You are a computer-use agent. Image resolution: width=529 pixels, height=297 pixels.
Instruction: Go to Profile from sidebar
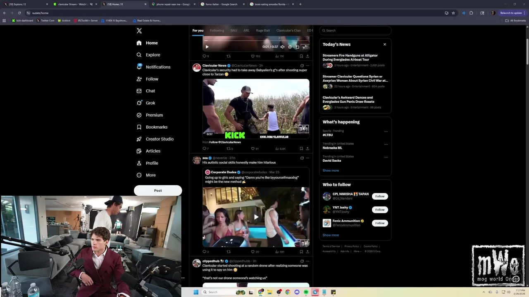(147, 163)
